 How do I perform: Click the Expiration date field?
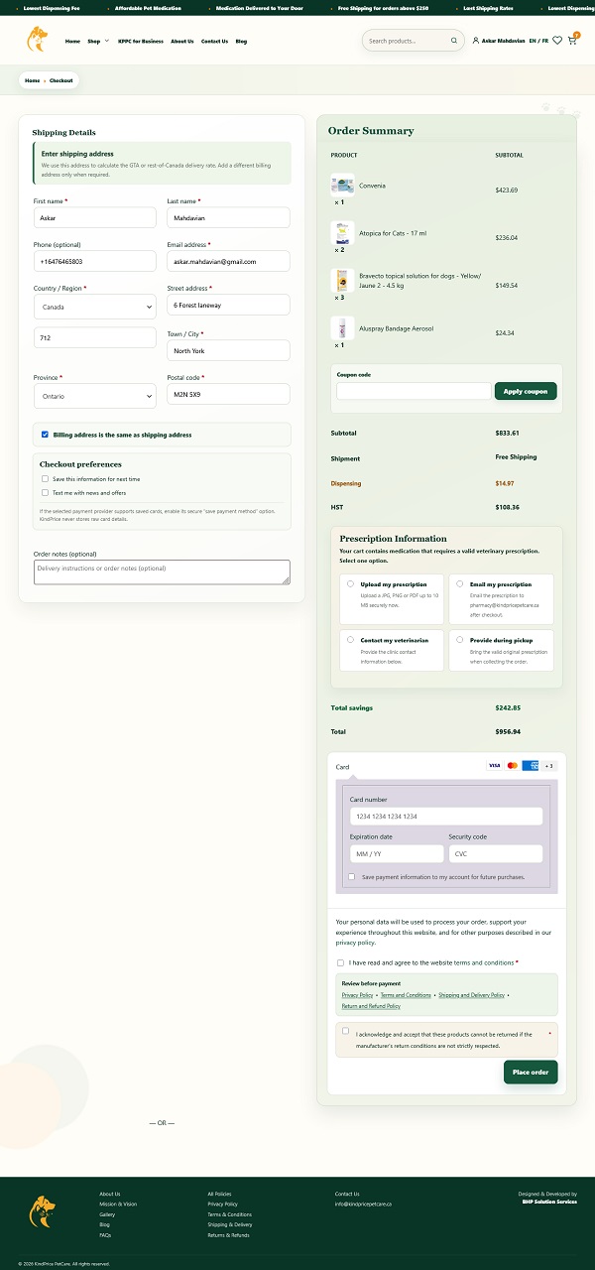(x=397, y=853)
